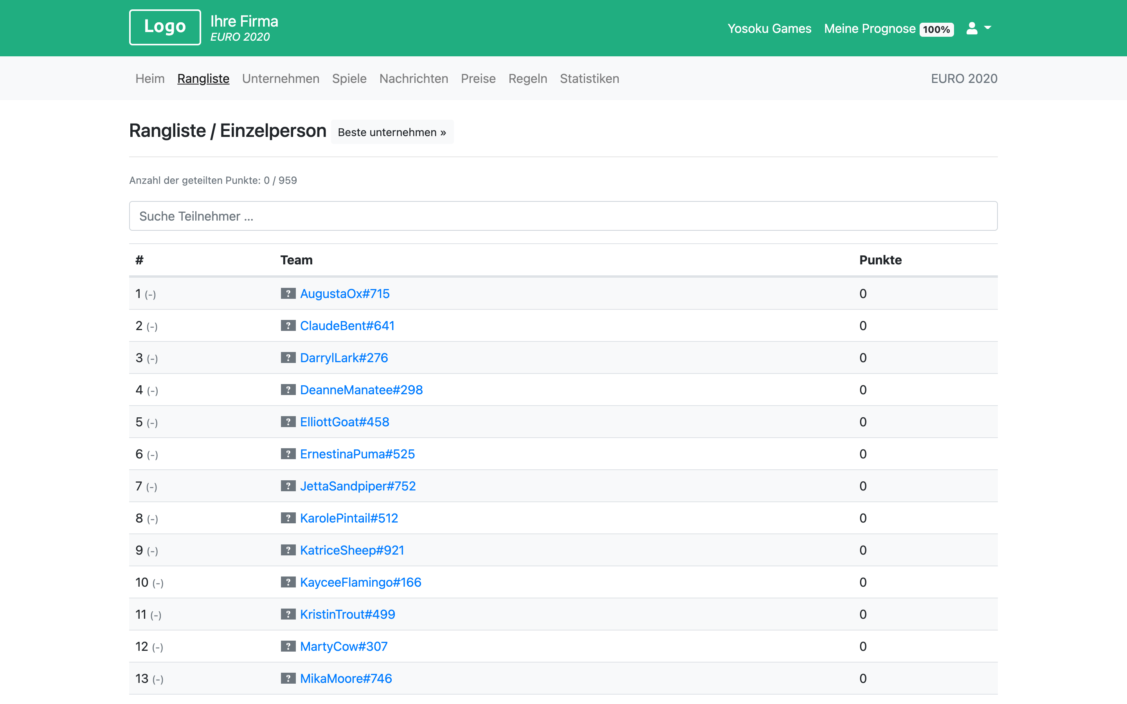Click the Punkte column header

pos(880,260)
